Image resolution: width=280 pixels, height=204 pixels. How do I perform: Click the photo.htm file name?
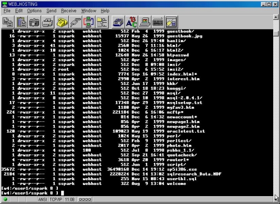179,146
